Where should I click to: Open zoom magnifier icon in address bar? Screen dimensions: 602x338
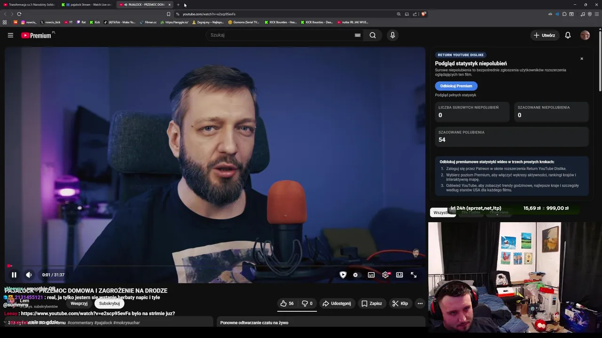[399, 14]
